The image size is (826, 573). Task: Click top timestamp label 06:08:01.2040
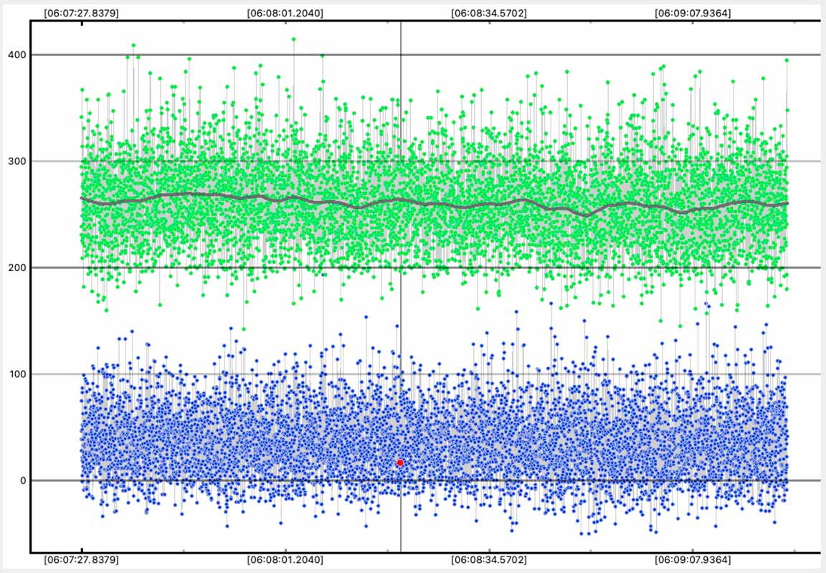coord(285,13)
